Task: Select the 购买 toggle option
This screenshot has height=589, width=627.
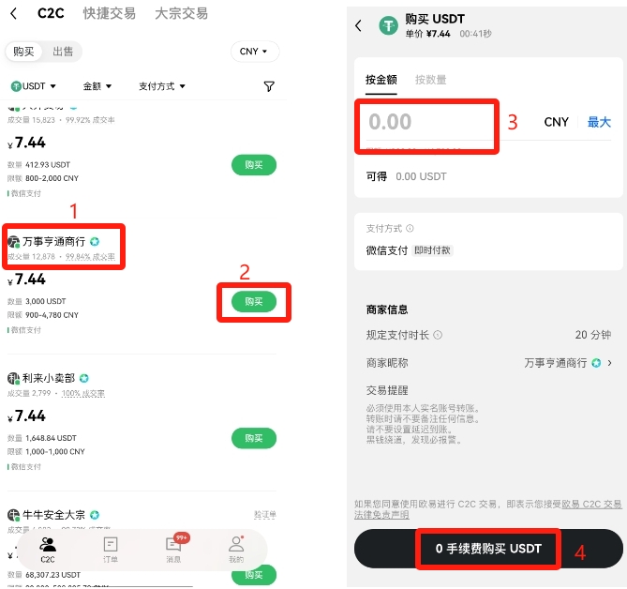Action: click(23, 52)
